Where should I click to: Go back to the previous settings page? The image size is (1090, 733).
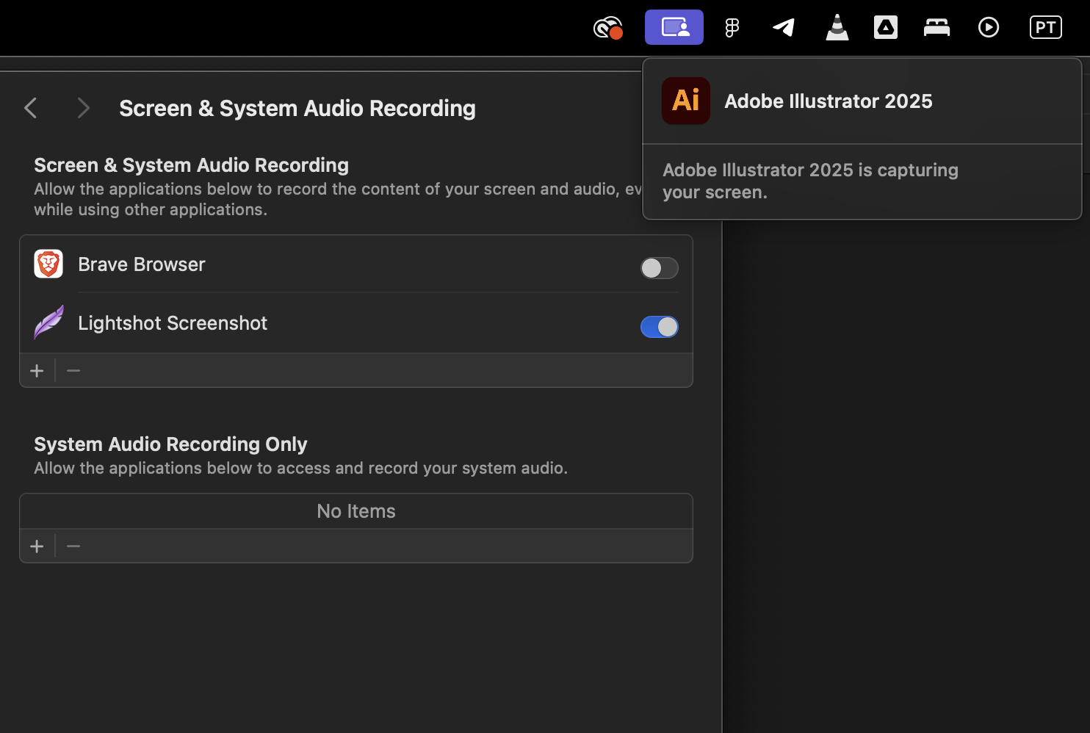tap(31, 109)
